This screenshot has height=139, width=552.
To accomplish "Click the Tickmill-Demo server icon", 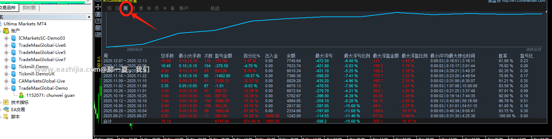I will pos(14,66).
